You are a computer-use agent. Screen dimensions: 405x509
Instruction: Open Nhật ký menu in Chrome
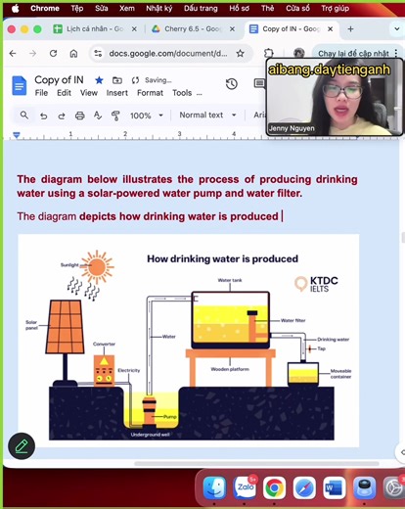(x=158, y=9)
